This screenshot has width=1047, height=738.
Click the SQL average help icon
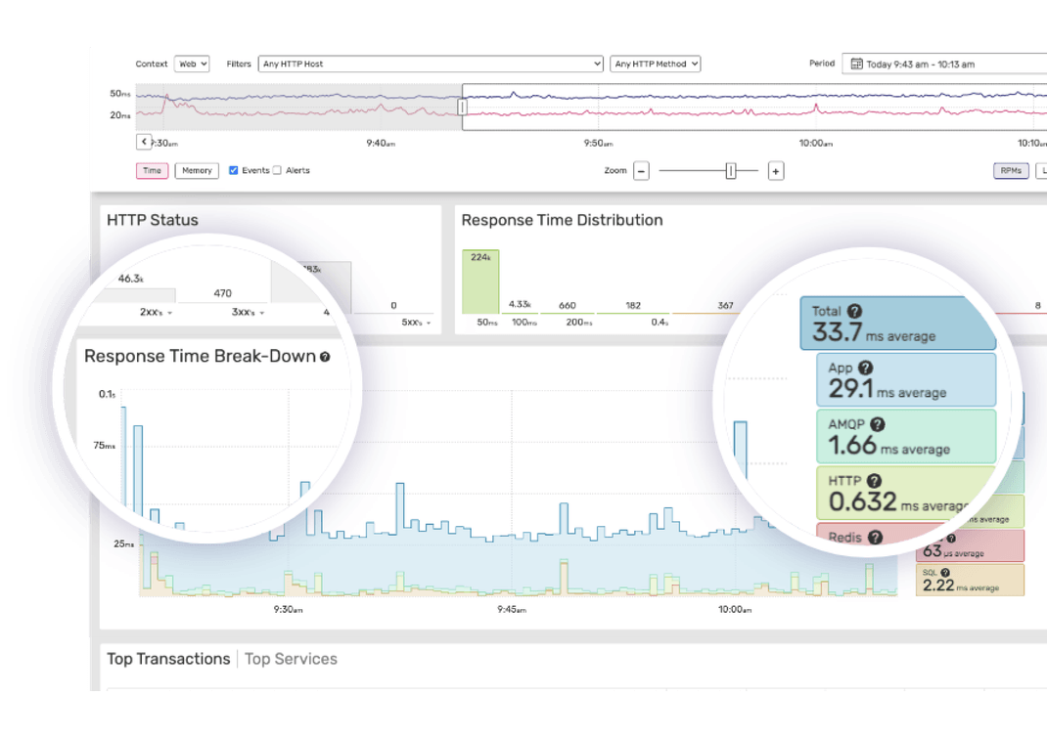tap(945, 573)
